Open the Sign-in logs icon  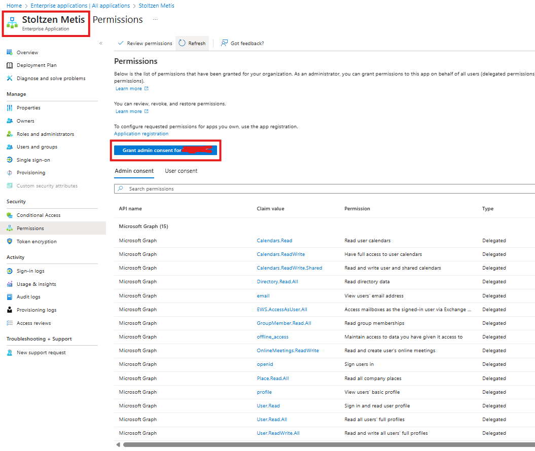(10, 271)
